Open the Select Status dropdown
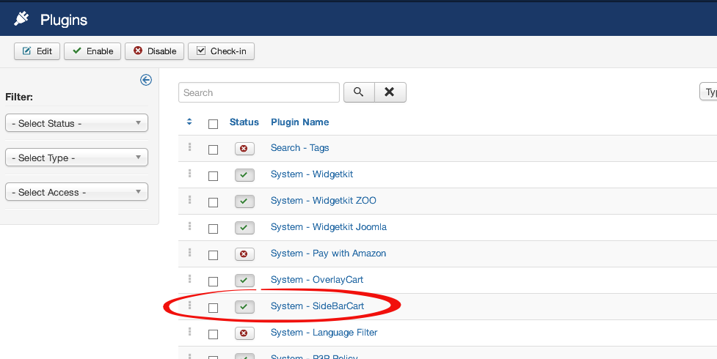The height and width of the screenshot is (359, 717). 76,123
